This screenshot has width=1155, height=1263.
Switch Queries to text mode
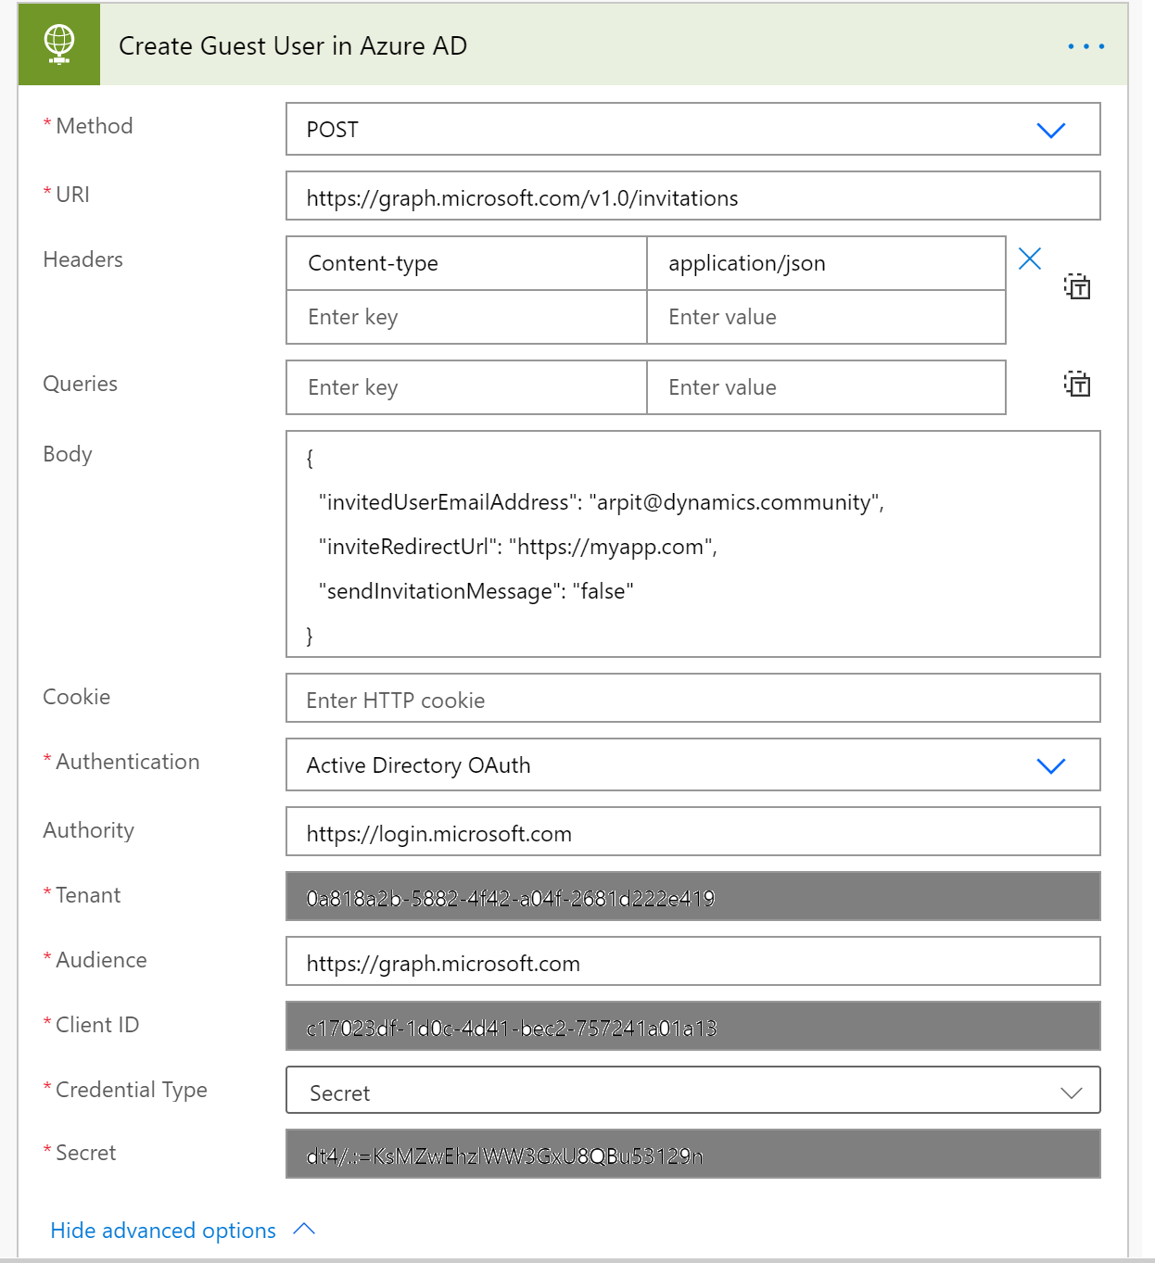tap(1078, 384)
